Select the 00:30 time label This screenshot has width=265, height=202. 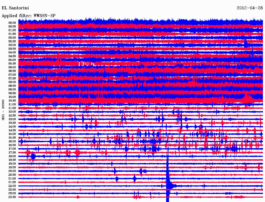(12, 27)
